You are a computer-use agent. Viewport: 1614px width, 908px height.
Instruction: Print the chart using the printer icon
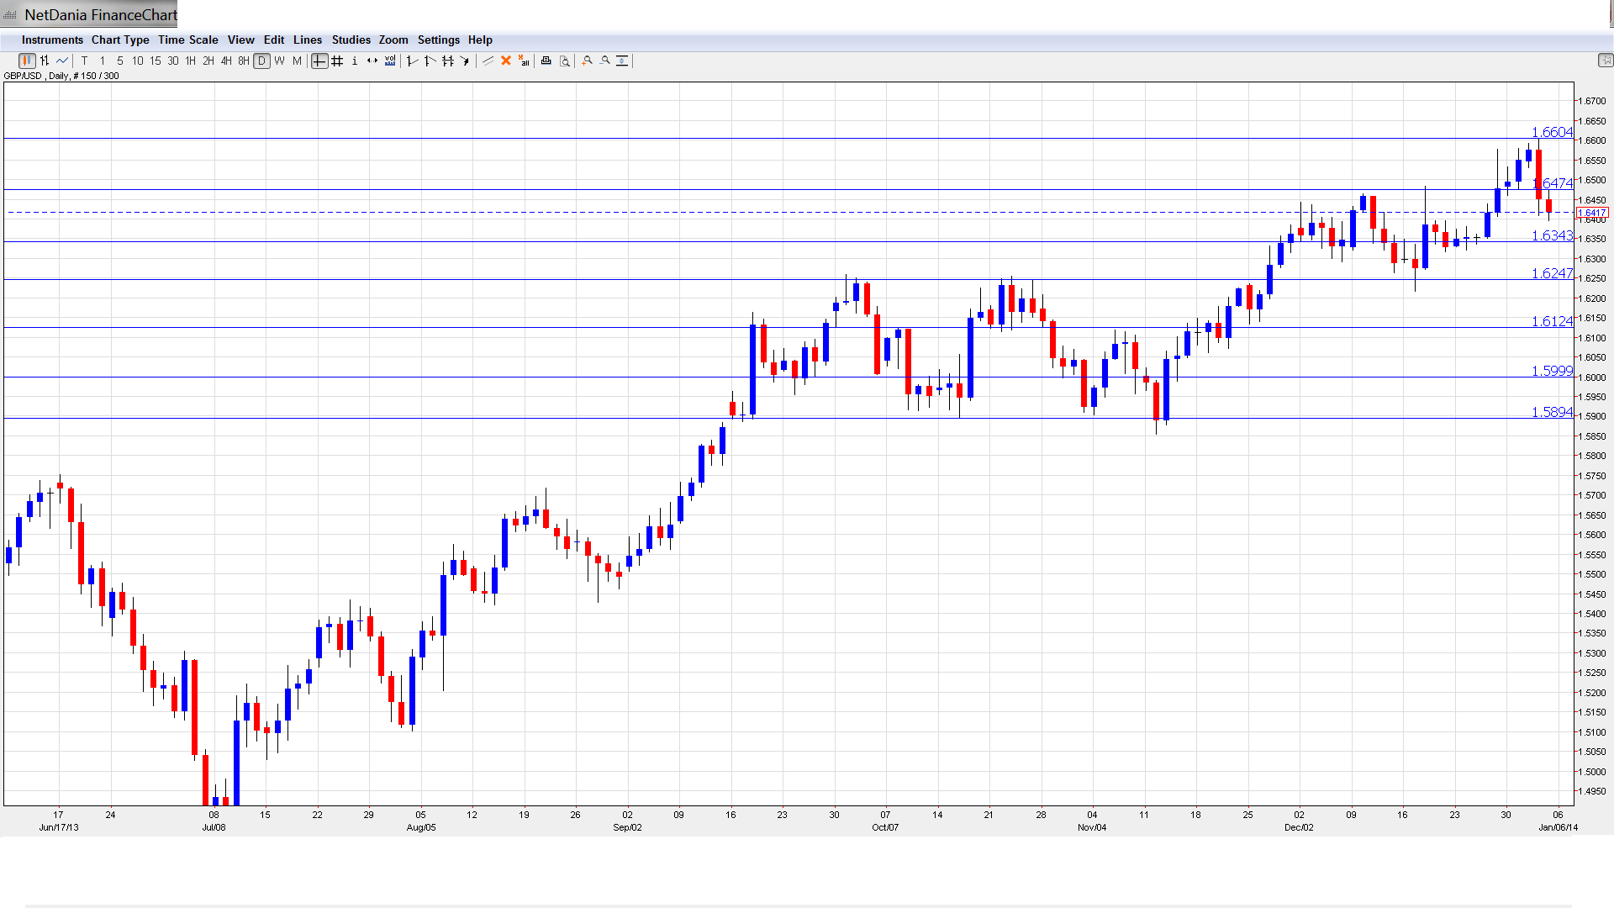point(546,61)
